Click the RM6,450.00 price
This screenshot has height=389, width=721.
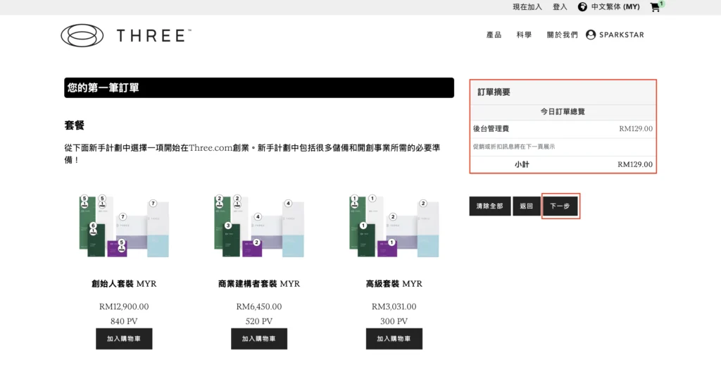[259, 307]
